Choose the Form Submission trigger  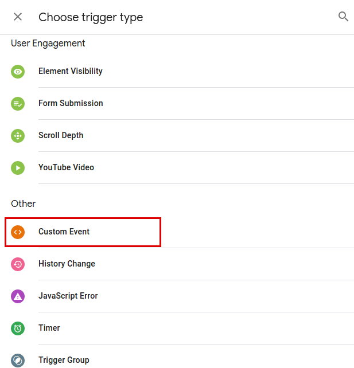tap(71, 104)
